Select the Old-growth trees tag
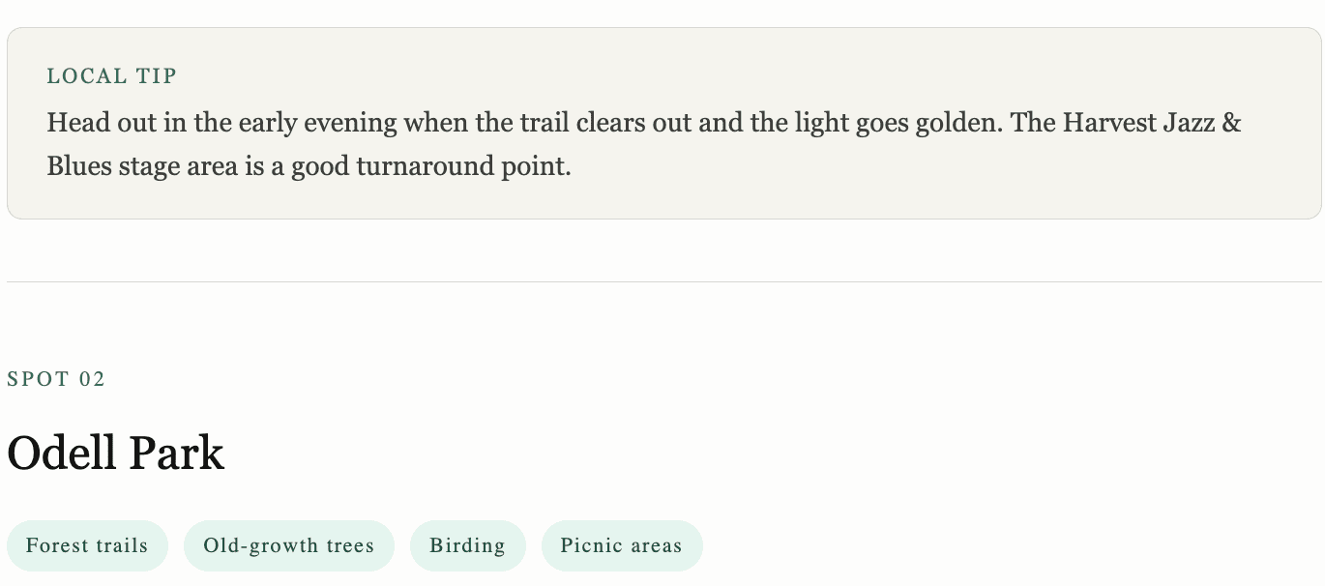 click(288, 545)
